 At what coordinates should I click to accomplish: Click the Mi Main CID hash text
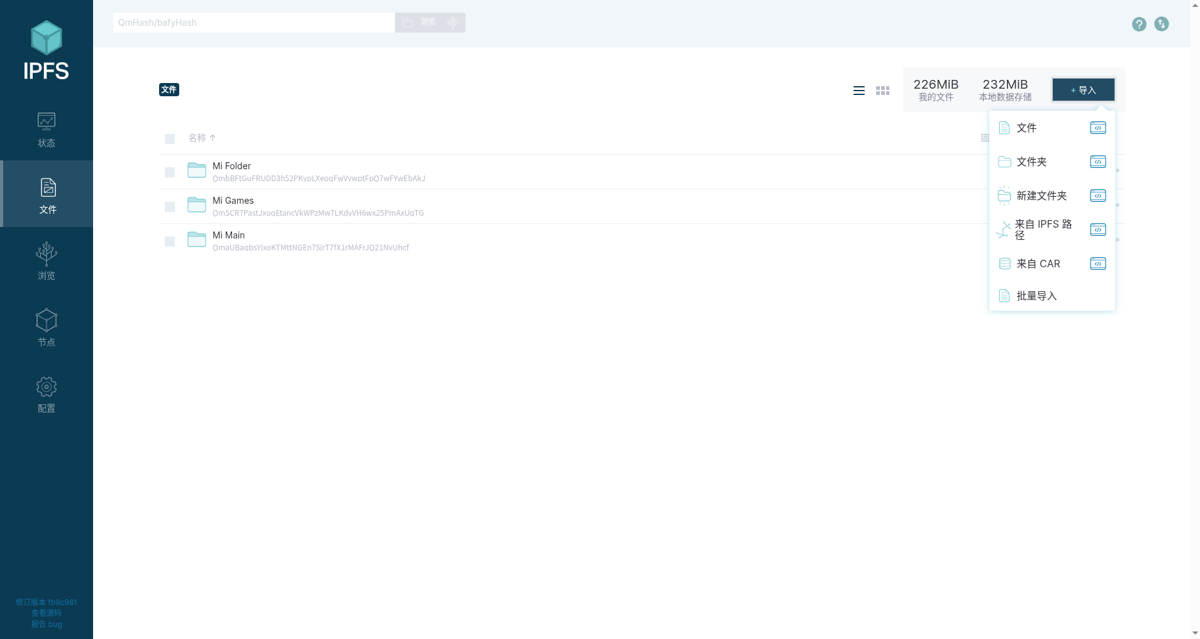311,248
